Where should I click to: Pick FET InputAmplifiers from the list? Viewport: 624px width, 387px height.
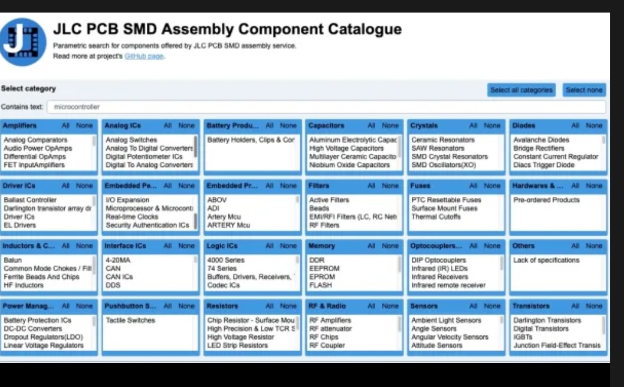[x=34, y=164]
